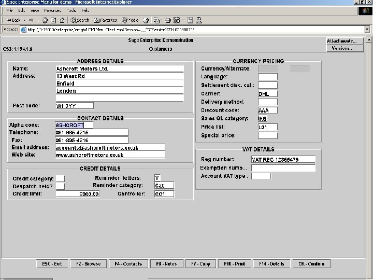Go to the Home page icon
This screenshot has height=280, width=373.
click(62, 20)
